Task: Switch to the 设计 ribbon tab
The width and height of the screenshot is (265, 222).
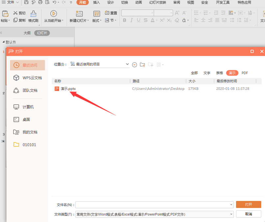Action: pyautogui.click(x=111, y=2)
